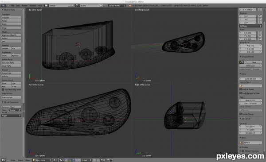Open the Window menu
This screenshot has height=162, width=266.
(33, 6)
